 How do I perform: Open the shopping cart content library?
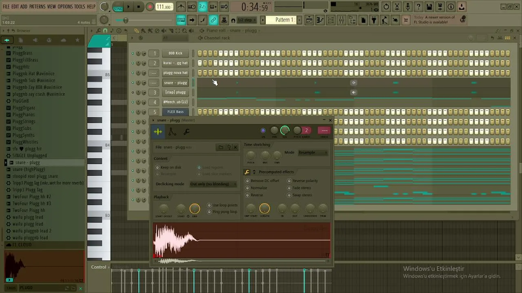406,20
